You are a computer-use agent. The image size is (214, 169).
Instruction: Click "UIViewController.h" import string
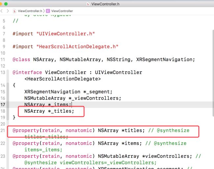point(66,34)
